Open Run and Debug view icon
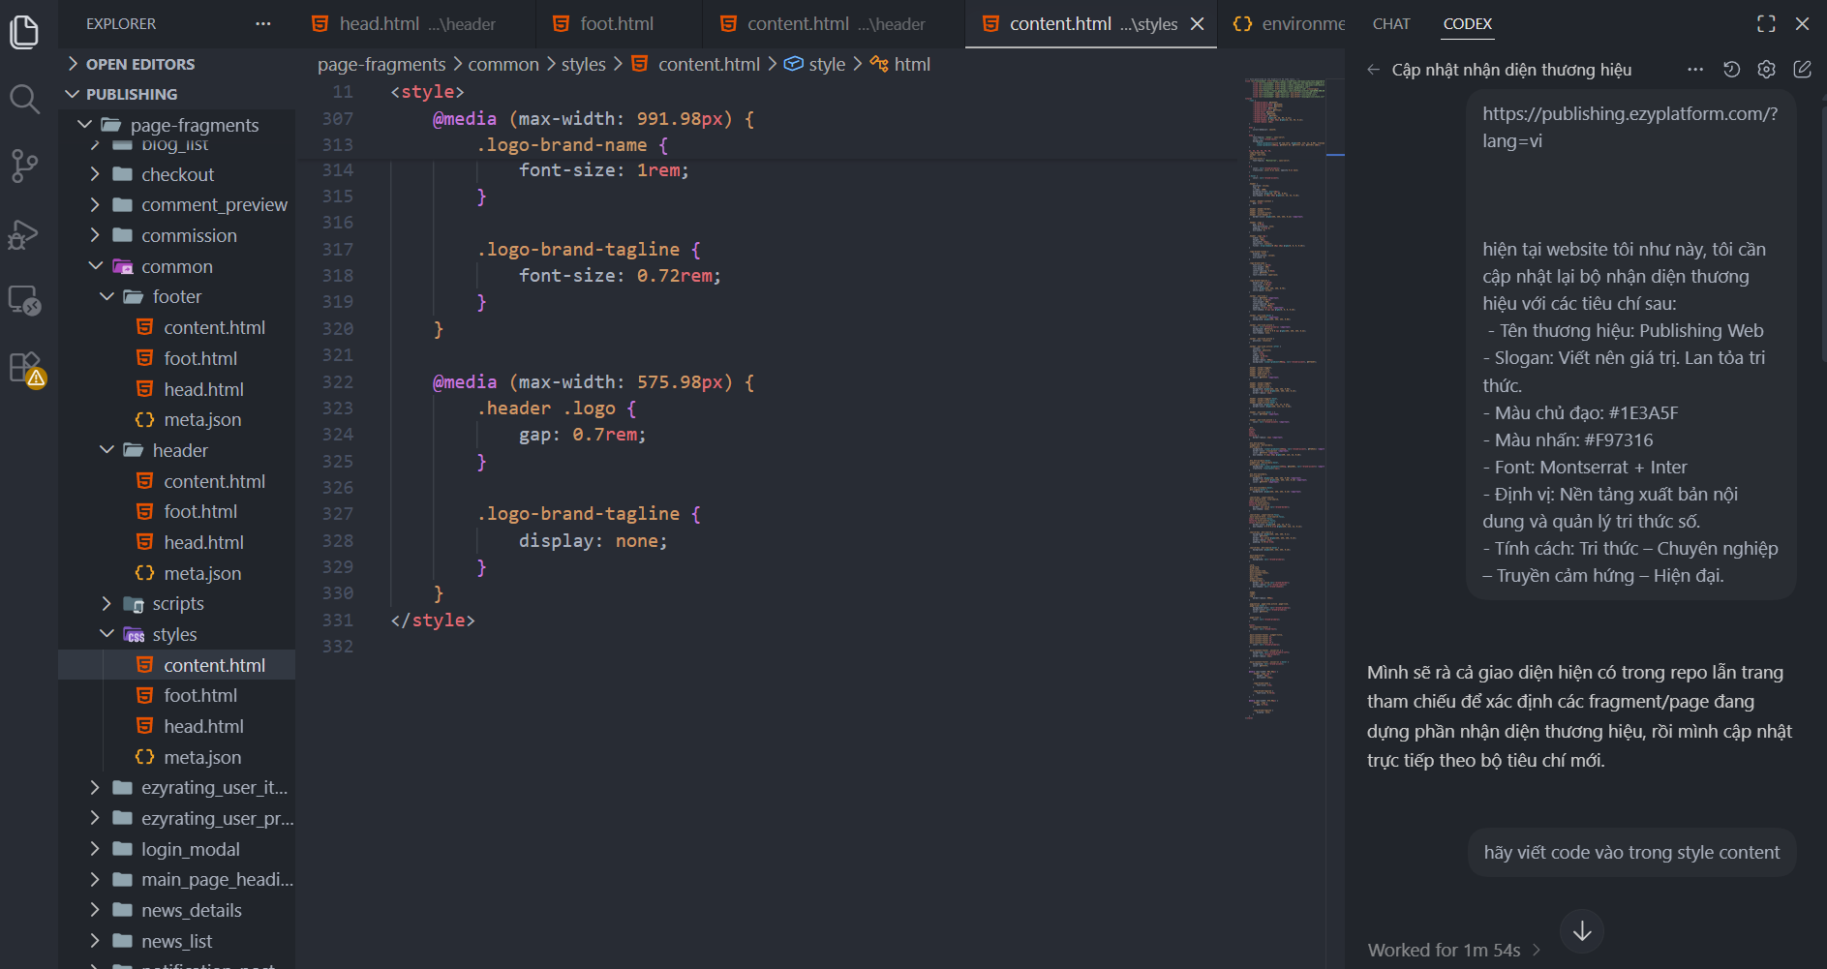 (24, 233)
